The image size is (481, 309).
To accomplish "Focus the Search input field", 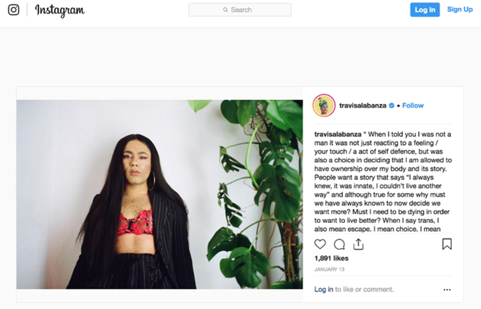I will click(240, 10).
